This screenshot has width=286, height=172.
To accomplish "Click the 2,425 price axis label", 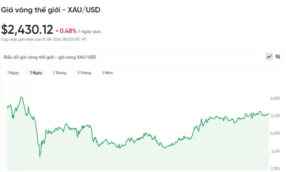I will (275, 116).
